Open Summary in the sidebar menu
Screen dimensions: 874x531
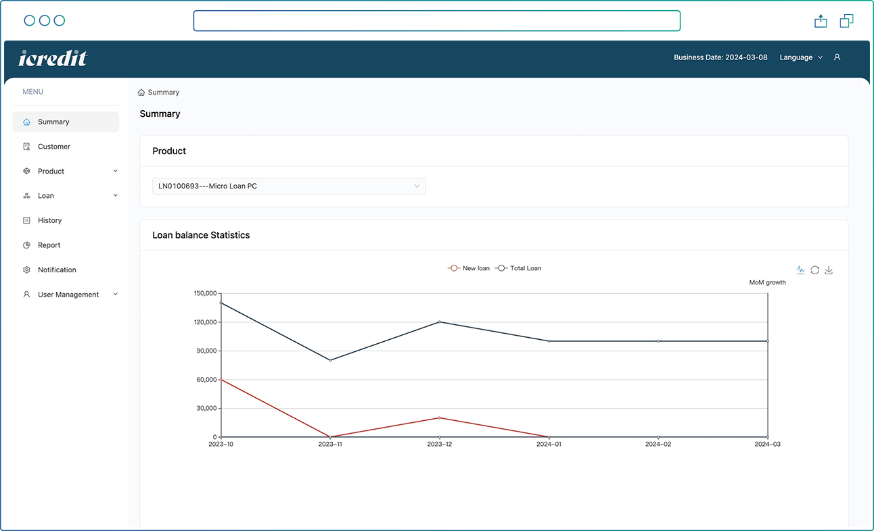66,122
